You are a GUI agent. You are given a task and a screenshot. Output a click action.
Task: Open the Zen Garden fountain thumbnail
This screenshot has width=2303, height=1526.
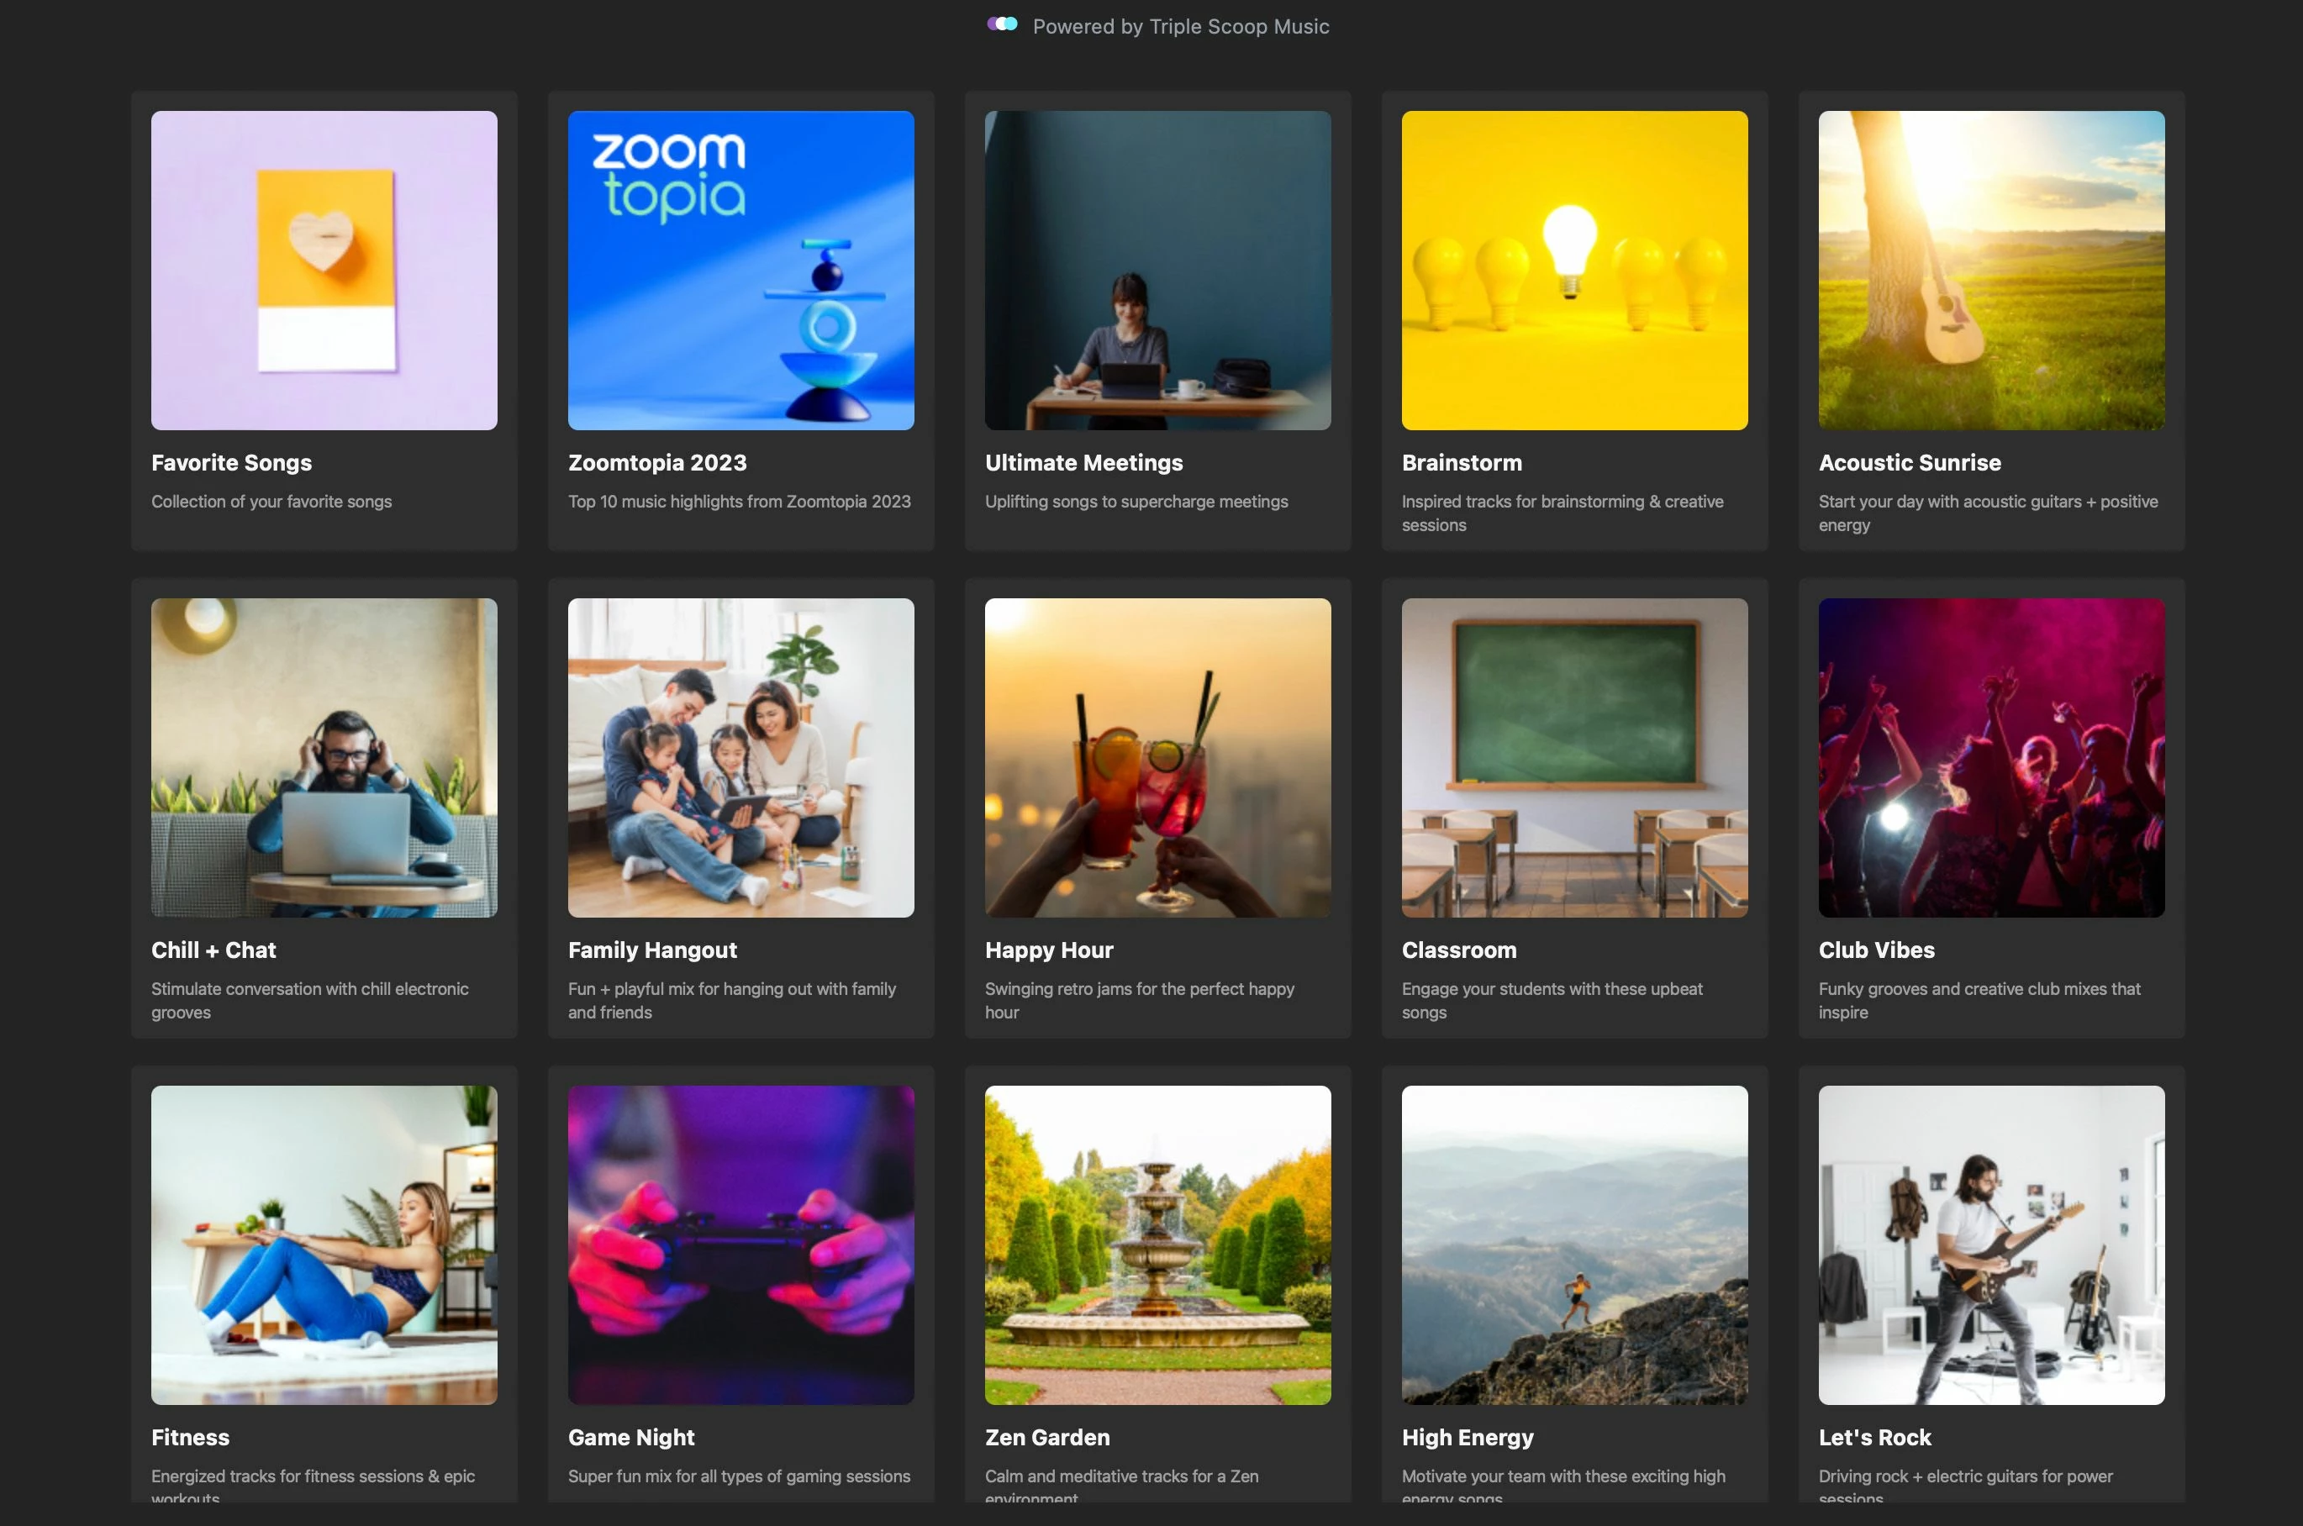click(x=1157, y=1244)
